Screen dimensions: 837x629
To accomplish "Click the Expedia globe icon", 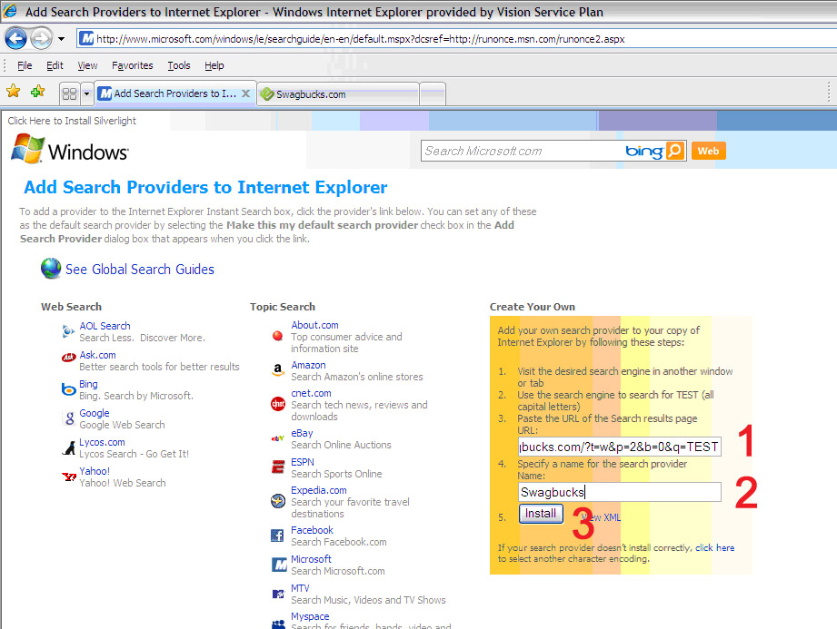I will click(278, 501).
